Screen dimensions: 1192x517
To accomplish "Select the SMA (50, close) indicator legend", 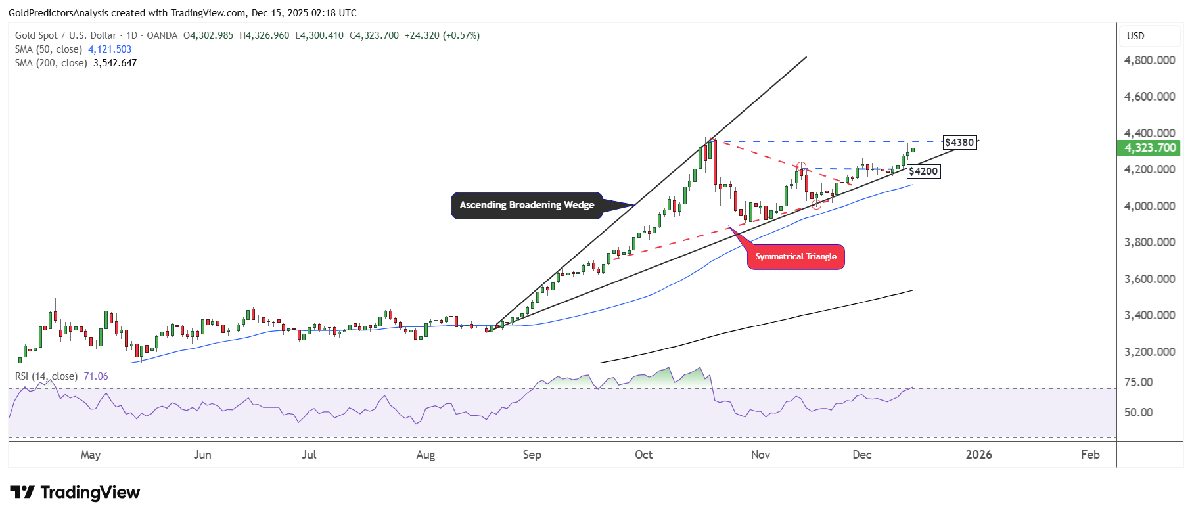I will tap(49, 49).
